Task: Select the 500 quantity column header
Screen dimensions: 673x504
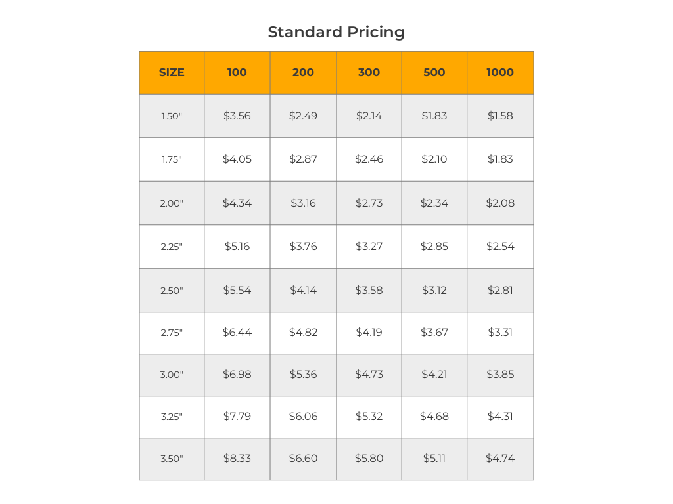Action: (x=434, y=72)
